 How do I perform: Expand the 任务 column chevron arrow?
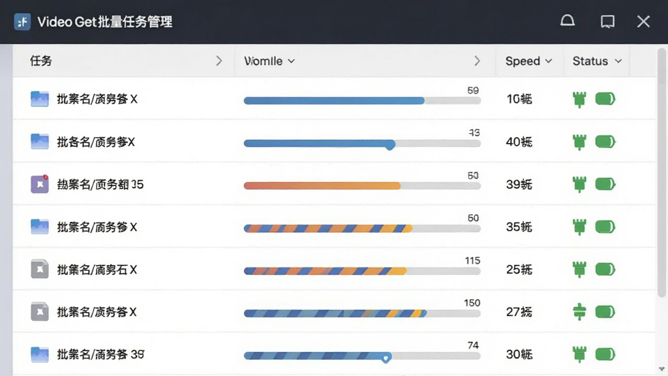coord(219,61)
